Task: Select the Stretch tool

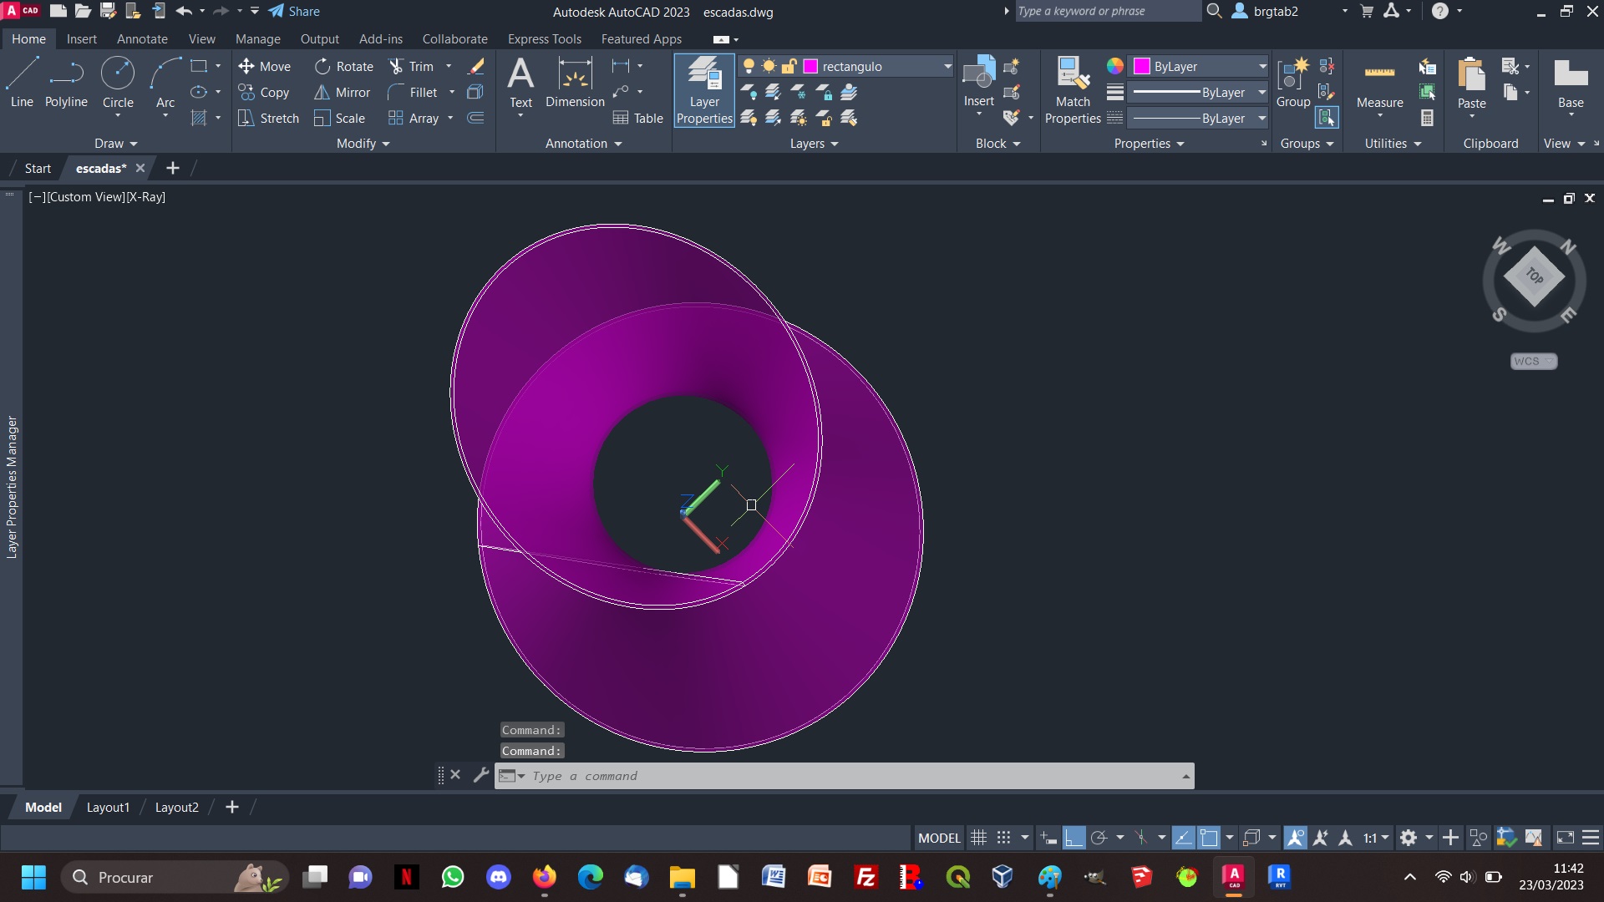Action: coord(268,119)
